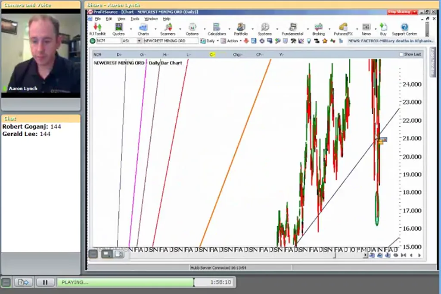Expand the Quotes dropdown arrow
The height and width of the screenshot is (294, 441).
[x=131, y=29]
